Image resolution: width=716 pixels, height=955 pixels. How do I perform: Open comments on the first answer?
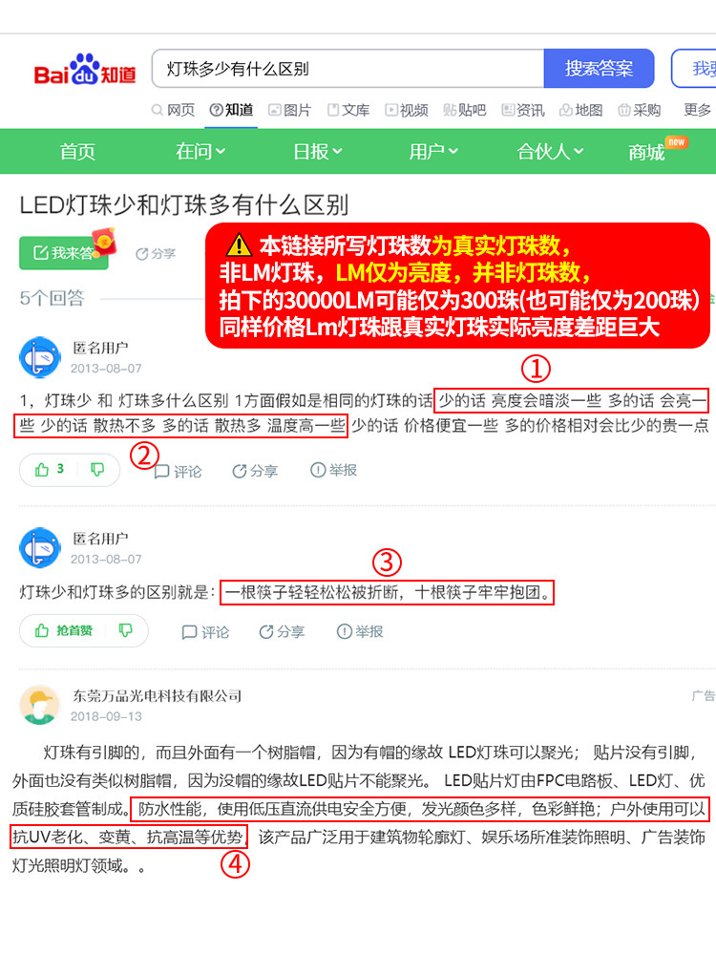tap(178, 471)
